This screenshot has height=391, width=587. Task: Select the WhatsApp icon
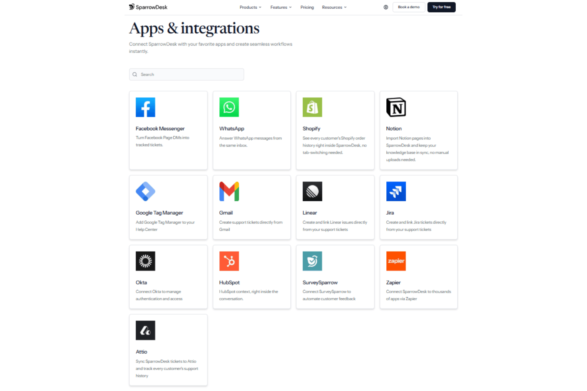[229, 107]
